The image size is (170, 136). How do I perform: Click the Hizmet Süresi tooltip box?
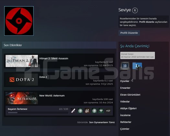click(x=138, y=55)
